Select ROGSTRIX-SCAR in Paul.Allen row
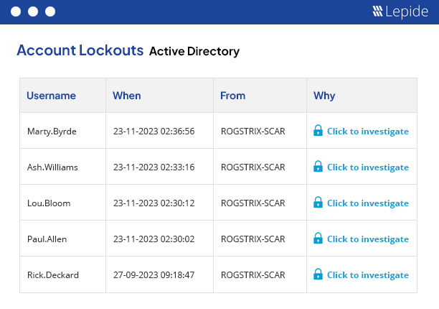Viewport: 439px width, 309px height. click(252, 239)
